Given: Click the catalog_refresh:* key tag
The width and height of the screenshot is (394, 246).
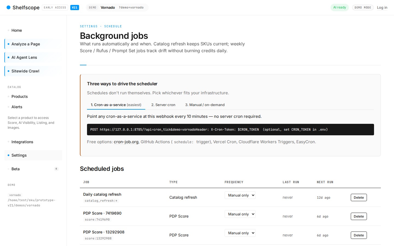Looking at the screenshot, I should pyautogui.click(x=101, y=201).
